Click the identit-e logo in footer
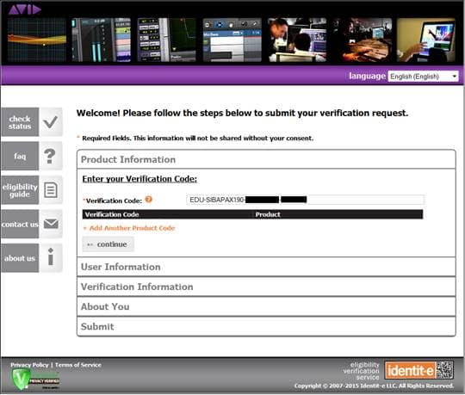Viewport: 465px width, 395px height. point(419,370)
